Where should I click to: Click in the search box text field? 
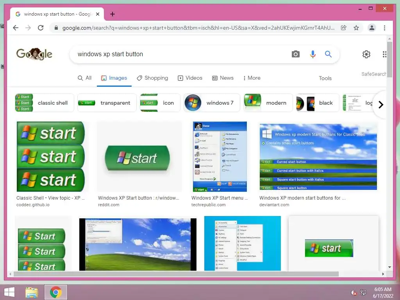click(179, 54)
